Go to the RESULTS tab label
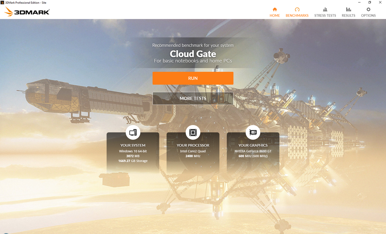Screen dimensions: 386x234 [349, 15]
